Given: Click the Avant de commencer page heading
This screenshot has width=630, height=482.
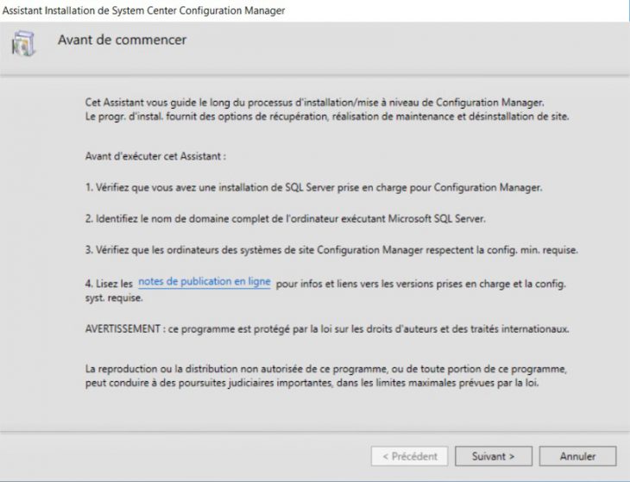Looking at the screenshot, I should click(x=122, y=40).
